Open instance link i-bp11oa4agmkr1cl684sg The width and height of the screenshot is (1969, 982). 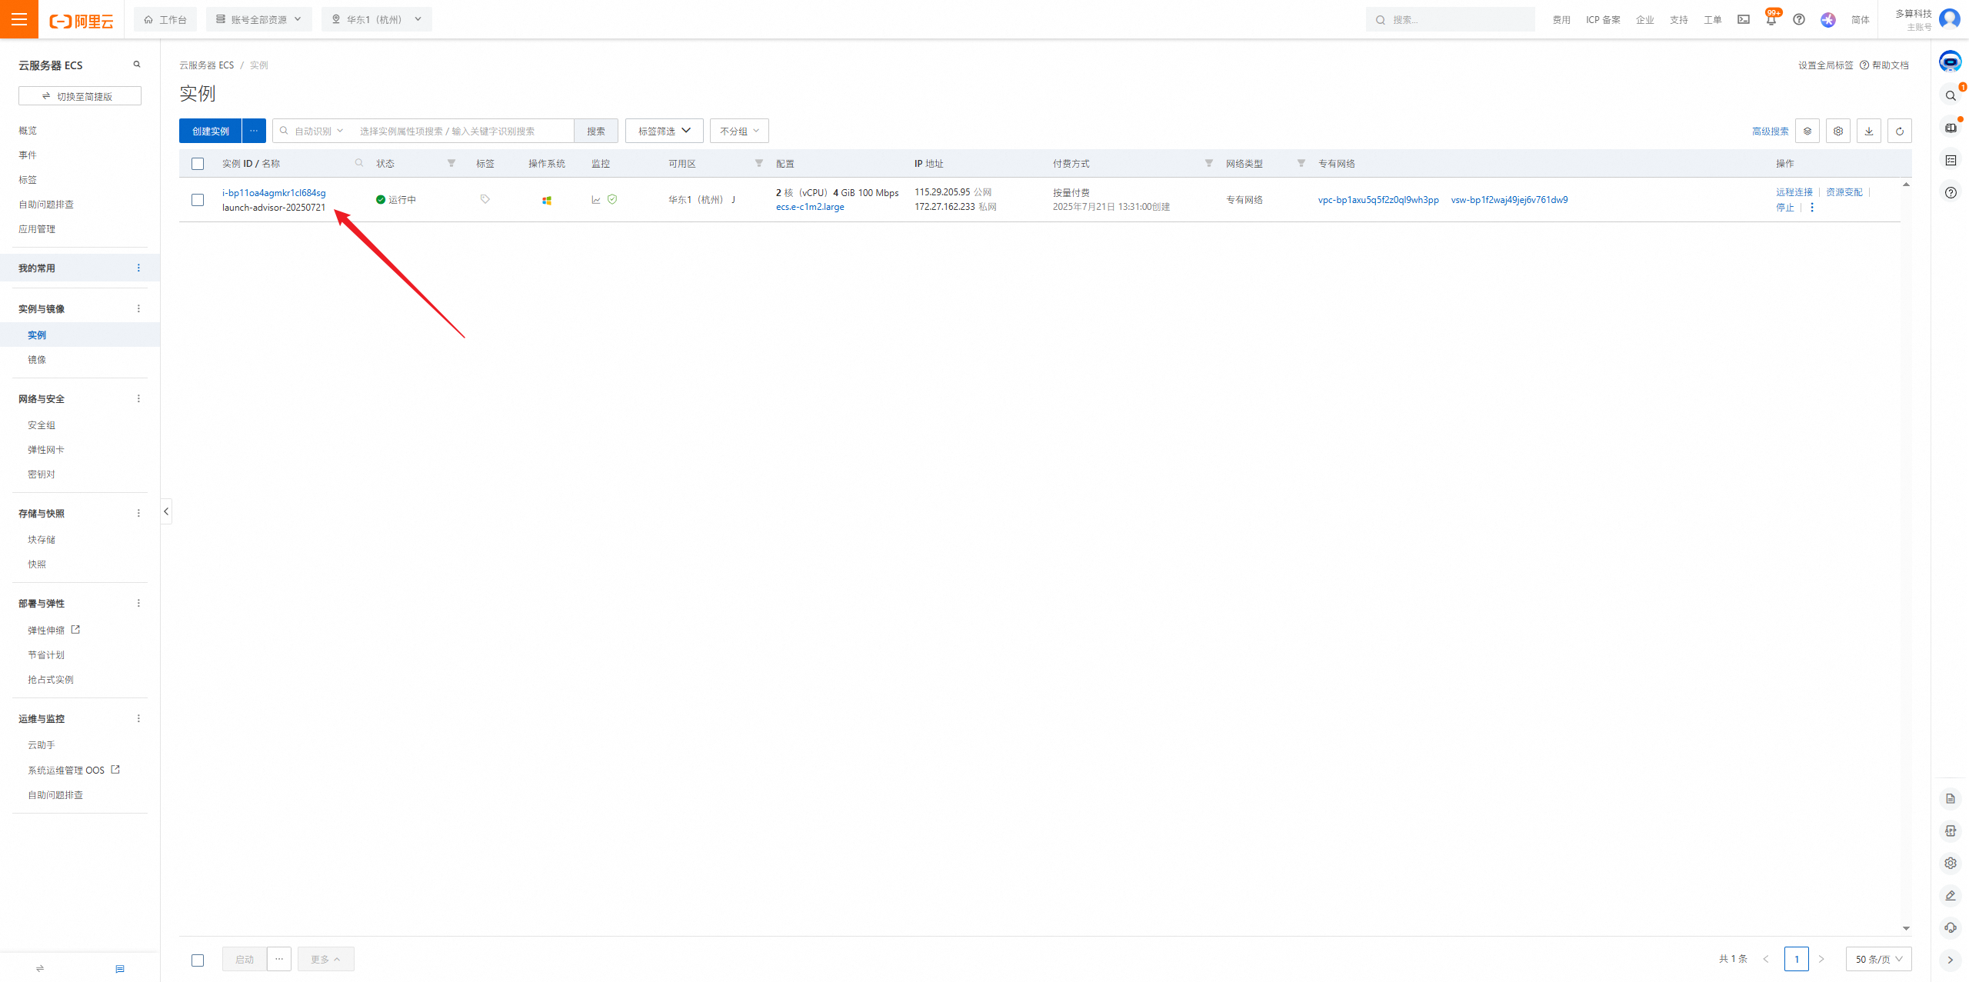tap(274, 193)
